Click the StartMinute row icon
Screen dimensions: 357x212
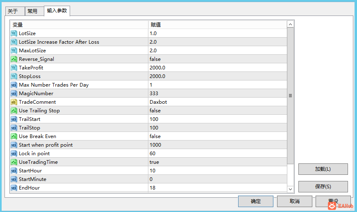pos(14,179)
